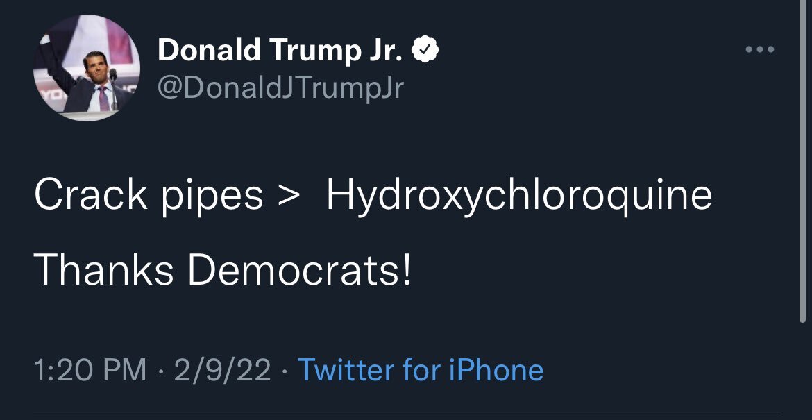Screen dimensions: 812x420
Task: Click the dot separator between time and date
Action: click(x=160, y=370)
